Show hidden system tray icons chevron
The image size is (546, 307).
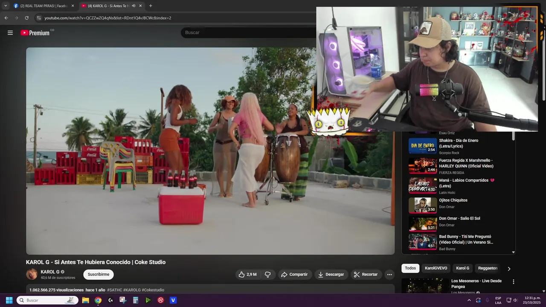470,300
